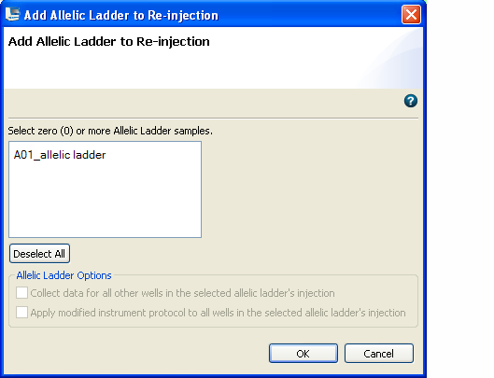
Task: Click the bold Add Allelic Ladder heading
Action: [x=108, y=42]
